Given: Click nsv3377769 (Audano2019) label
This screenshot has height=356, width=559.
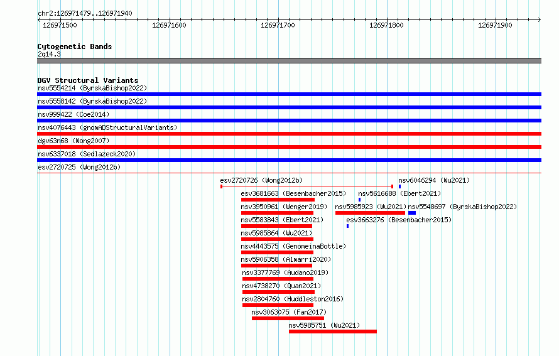Looking at the screenshot, I should pos(285,272).
